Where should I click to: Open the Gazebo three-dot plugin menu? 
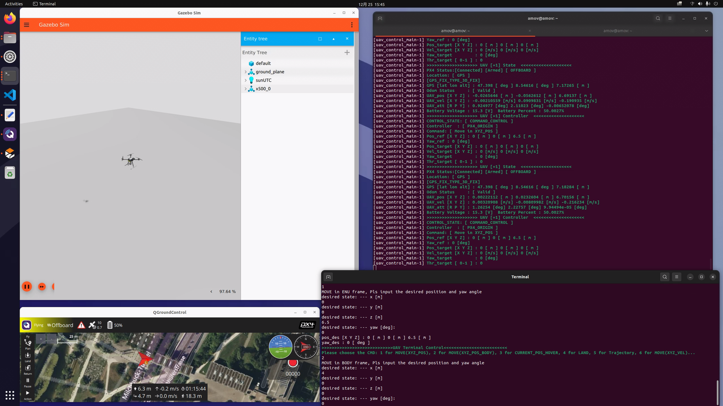(352, 25)
